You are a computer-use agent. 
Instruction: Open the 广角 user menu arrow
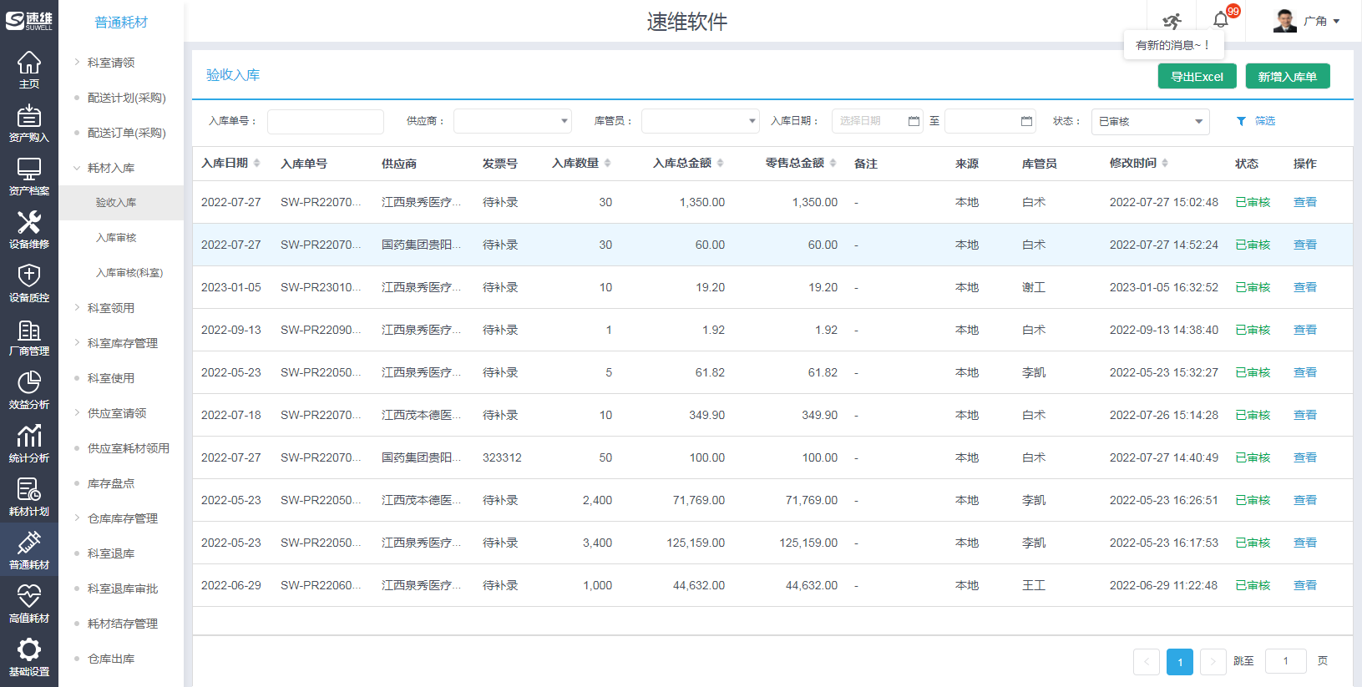pyautogui.click(x=1336, y=22)
